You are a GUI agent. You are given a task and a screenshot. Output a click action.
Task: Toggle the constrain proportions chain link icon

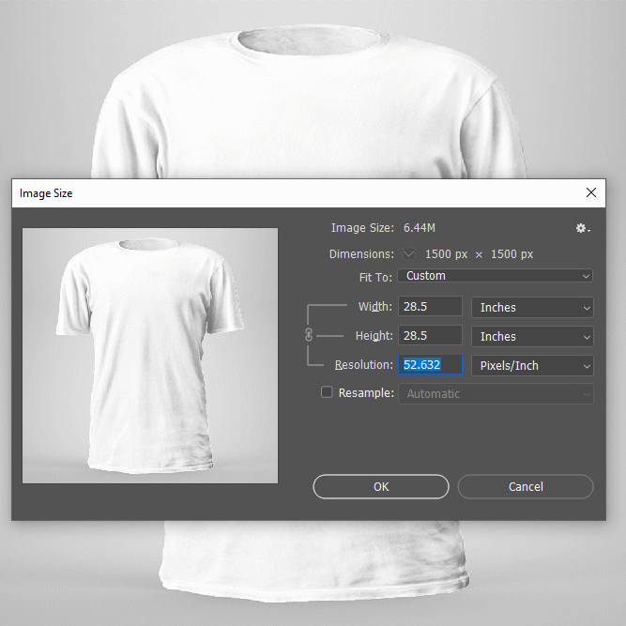pos(309,335)
